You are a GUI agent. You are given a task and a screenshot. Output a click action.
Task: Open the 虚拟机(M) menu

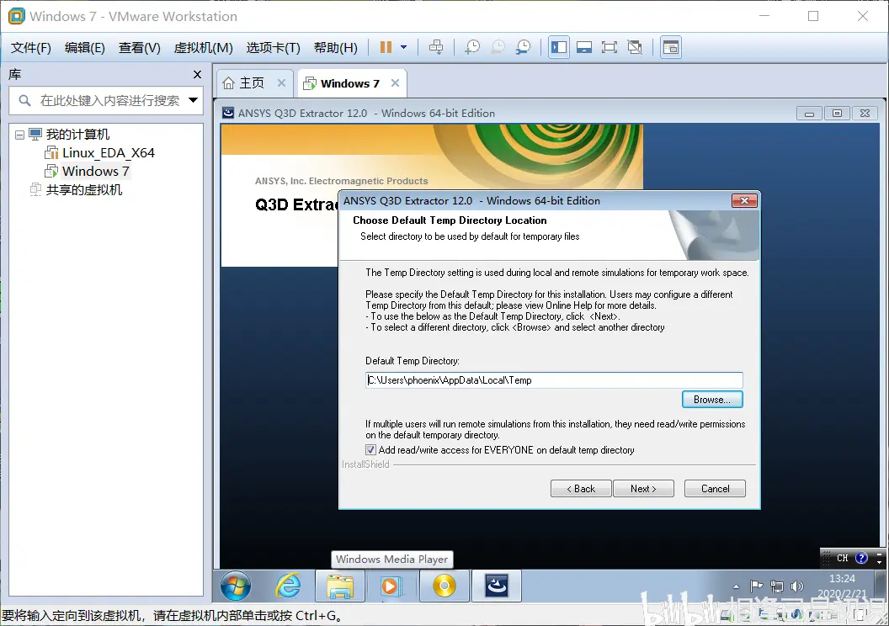pyautogui.click(x=203, y=48)
